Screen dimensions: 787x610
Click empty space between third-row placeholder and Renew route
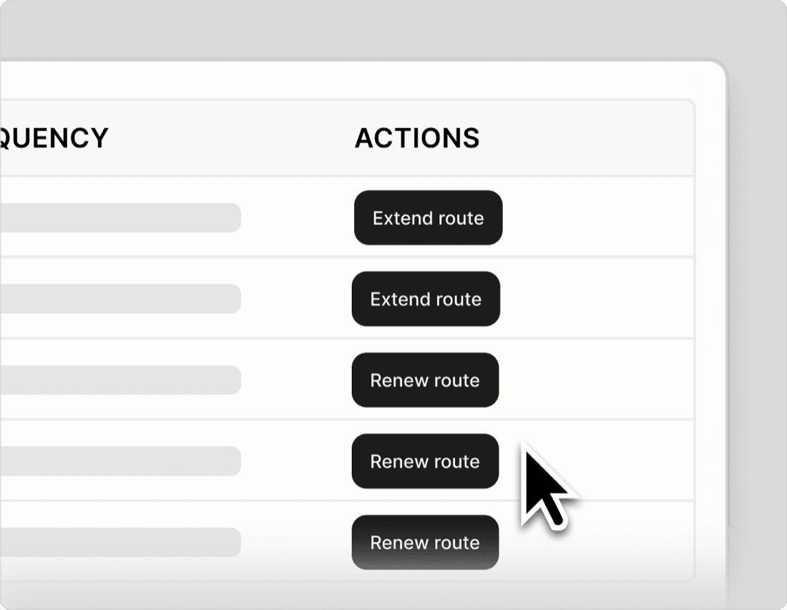point(296,380)
